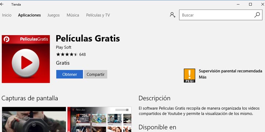
Task: Click the star rating of the app
Action: tap(67, 54)
